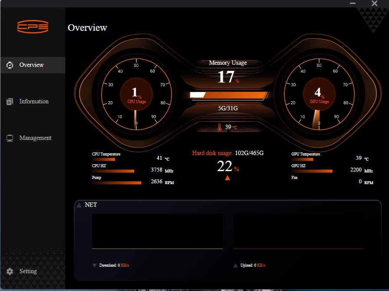Click the 17 % memory value
This screenshot has height=291, width=389.
tap(228, 77)
